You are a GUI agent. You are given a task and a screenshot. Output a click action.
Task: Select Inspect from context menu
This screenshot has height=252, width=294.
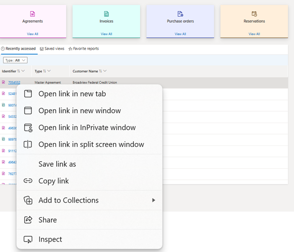pos(90,239)
